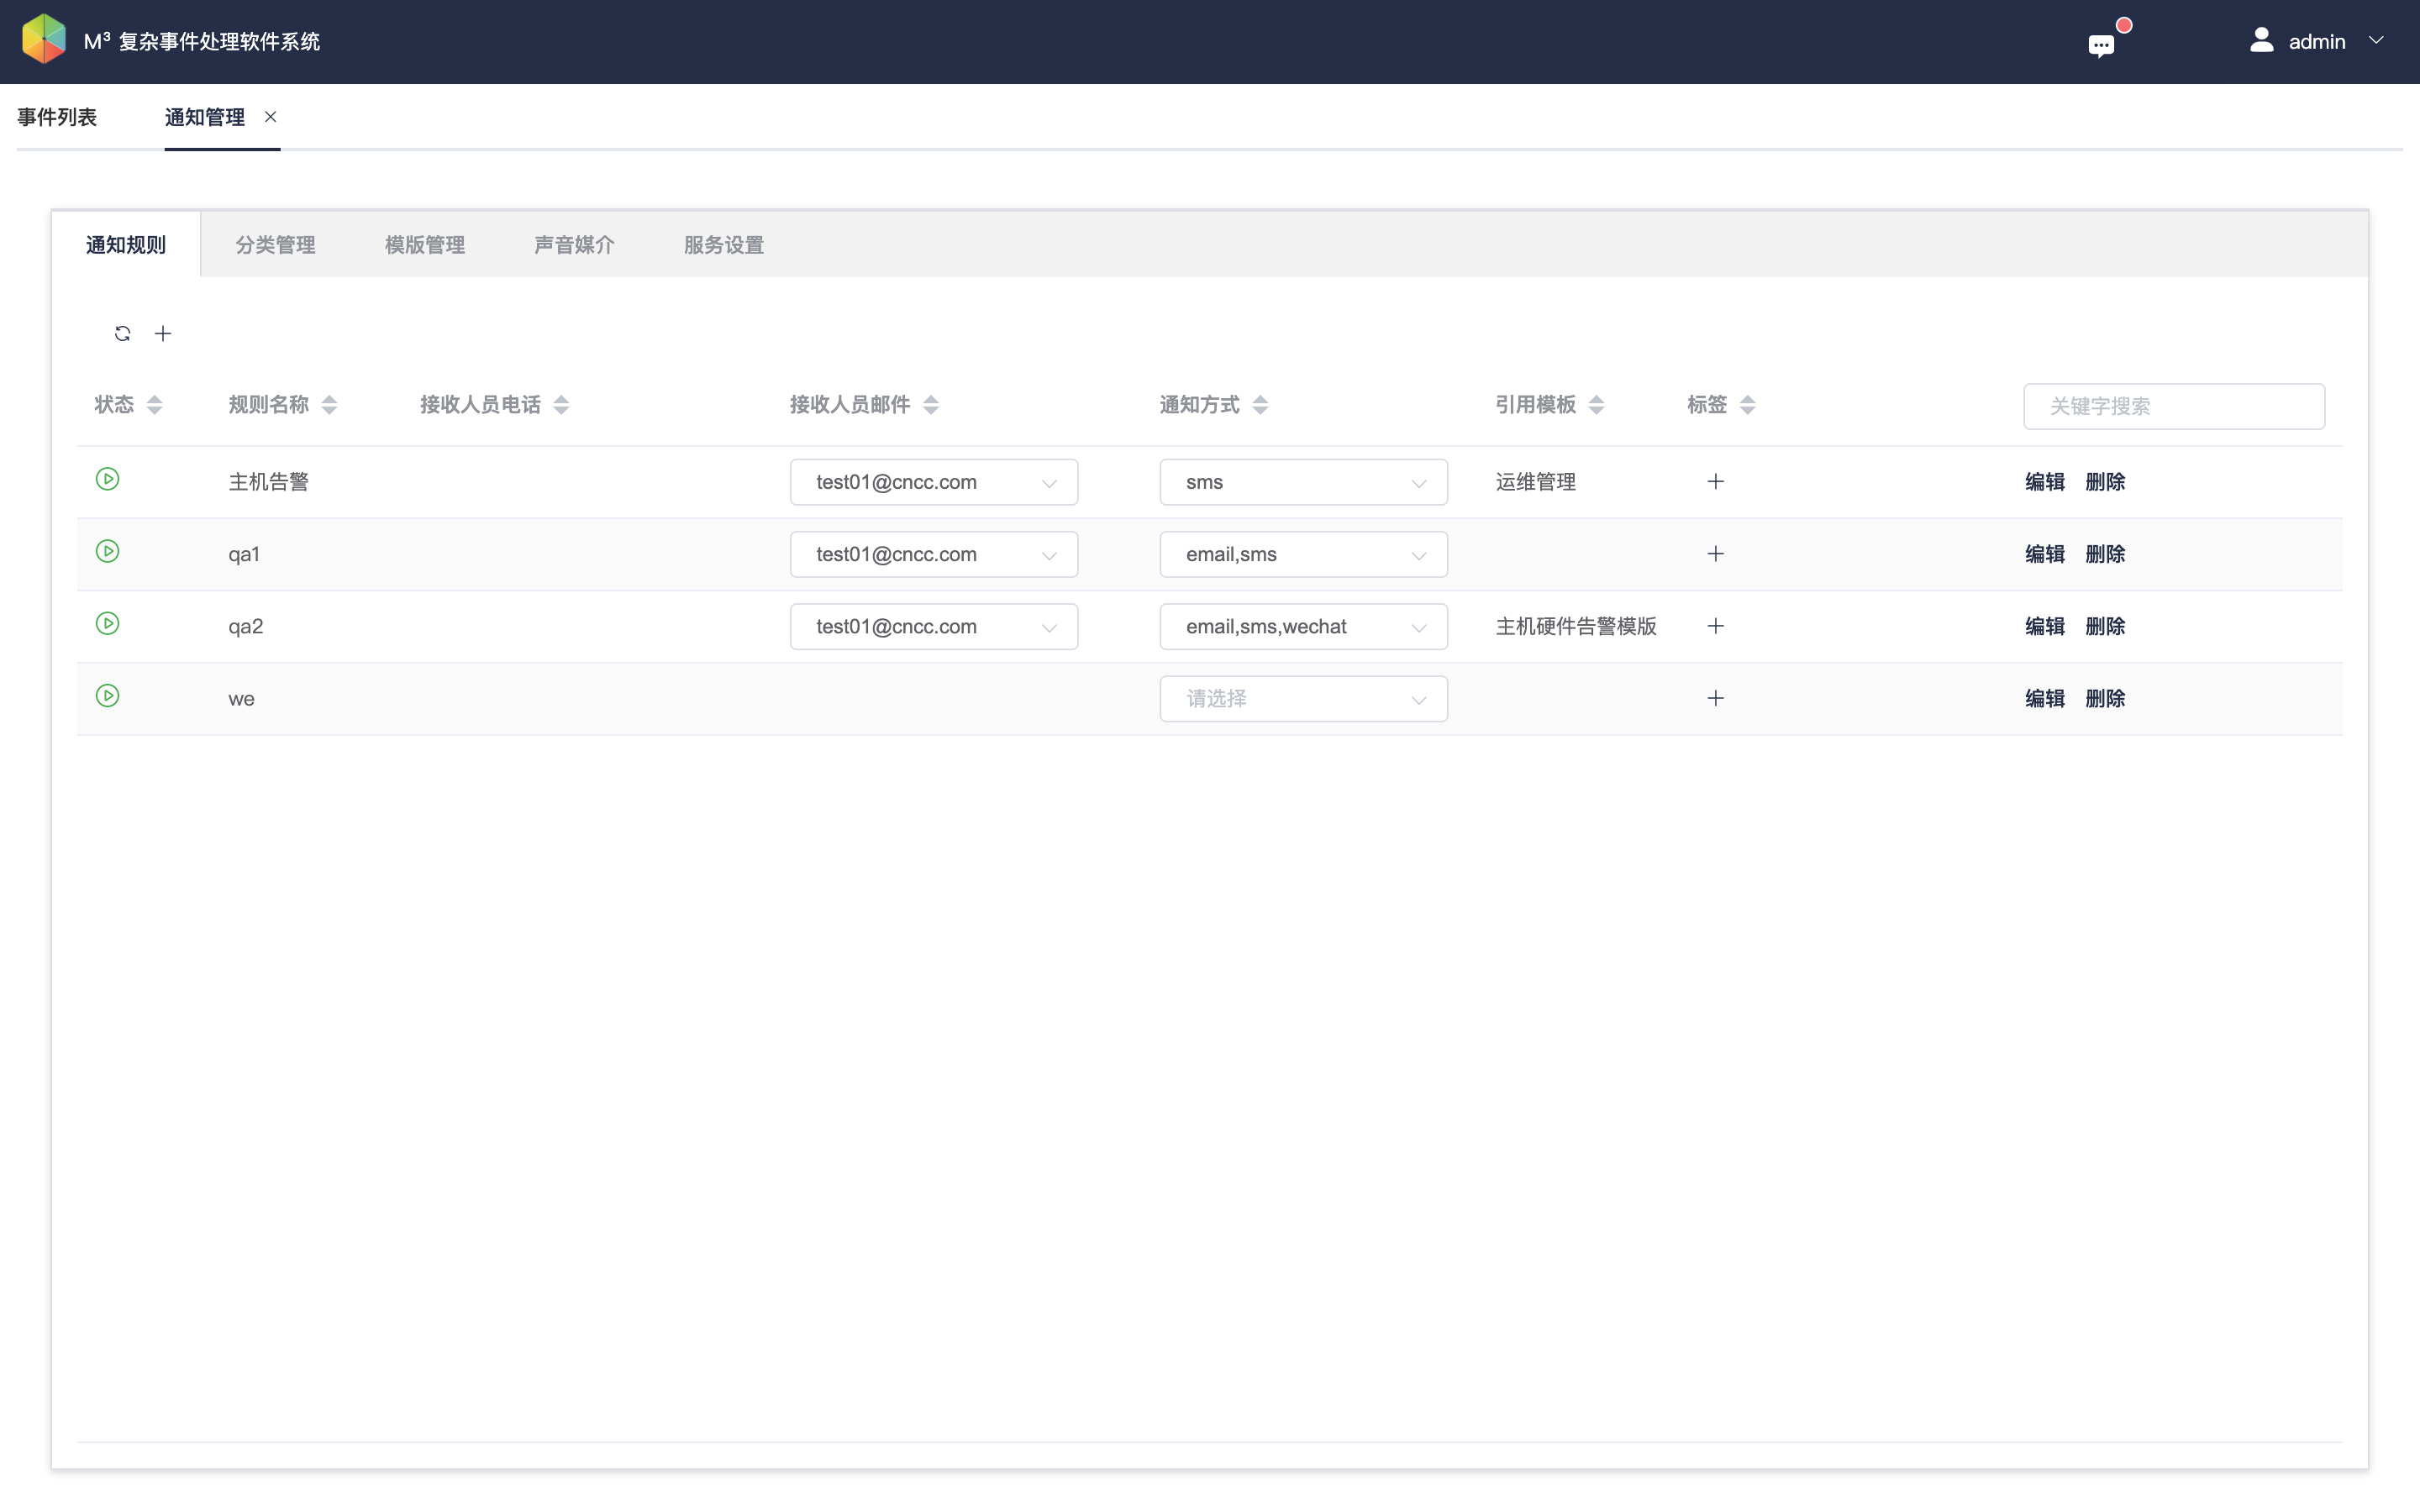Click the M³ application logo icon
Viewport: 2420px width, 1512px height.
[x=44, y=40]
